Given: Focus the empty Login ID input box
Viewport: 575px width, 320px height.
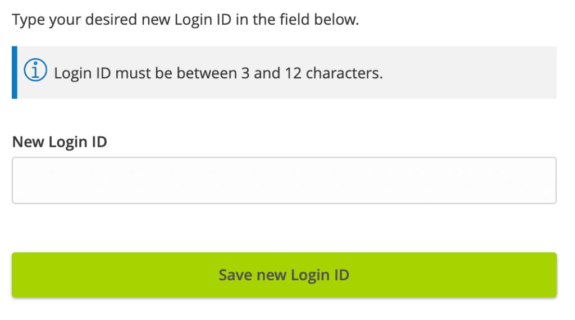Looking at the screenshot, I should 284,180.
